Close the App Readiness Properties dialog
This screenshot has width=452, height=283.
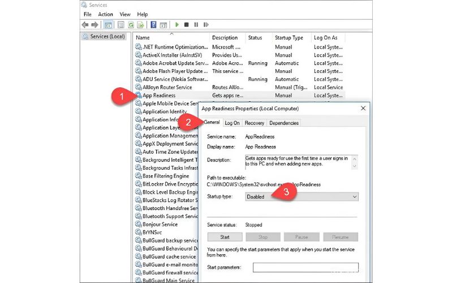click(x=363, y=108)
